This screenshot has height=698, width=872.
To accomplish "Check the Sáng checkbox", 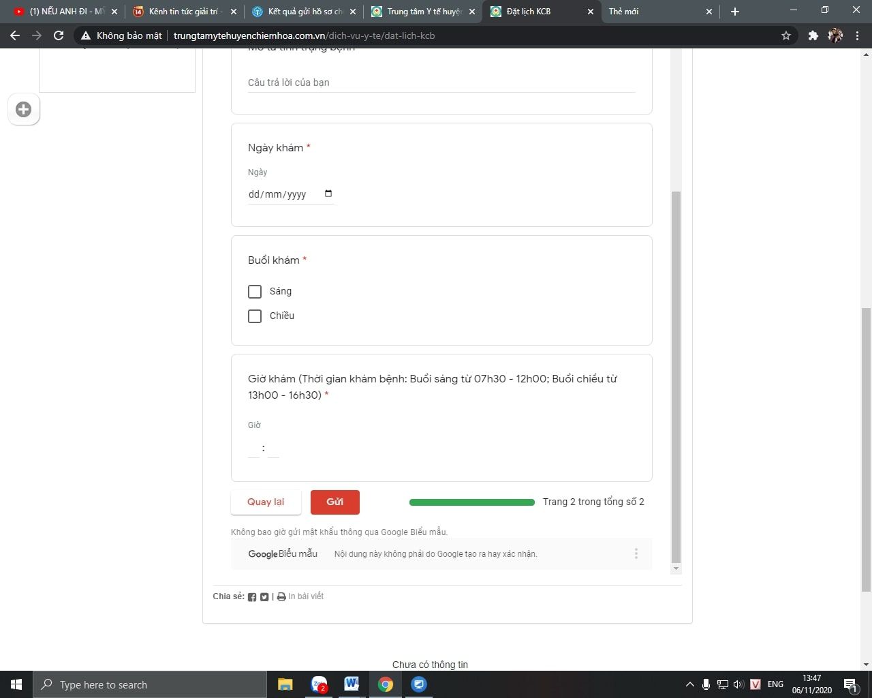I will 255,292.
